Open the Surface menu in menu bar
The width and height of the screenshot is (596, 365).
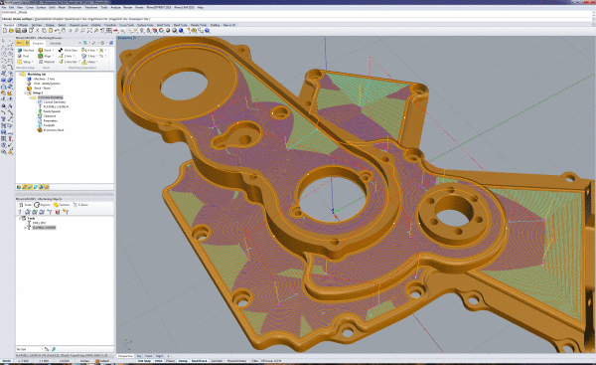coord(41,7)
